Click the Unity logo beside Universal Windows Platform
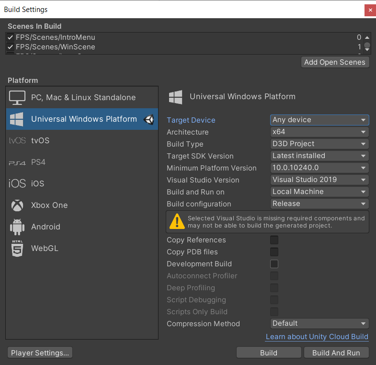This screenshot has width=376, height=365. point(149,119)
